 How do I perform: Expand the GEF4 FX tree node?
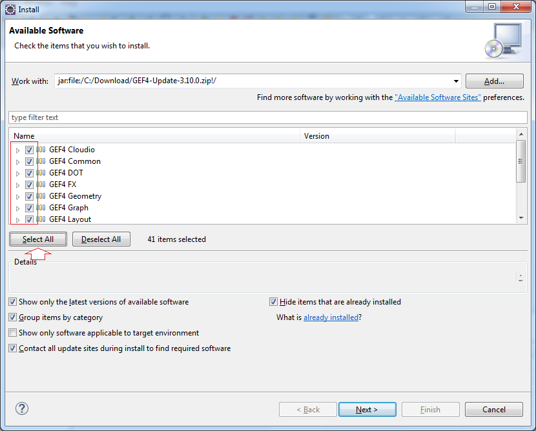[x=18, y=185]
